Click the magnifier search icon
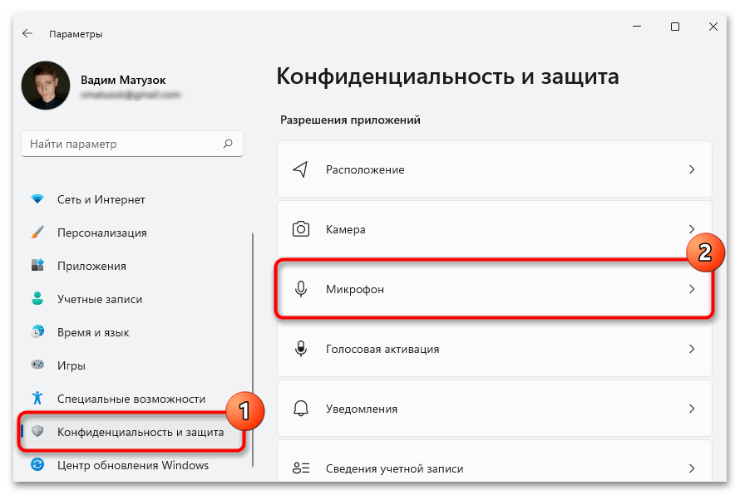Screen dimensions: 740x495 click(x=228, y=144)
